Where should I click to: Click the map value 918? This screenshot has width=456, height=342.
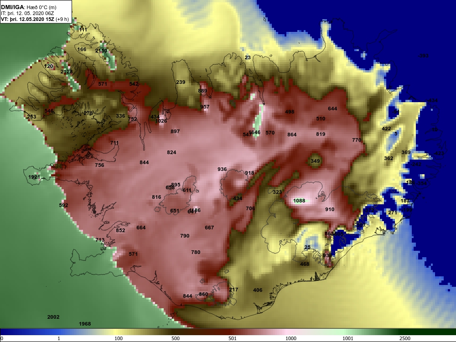coord(249,173)
